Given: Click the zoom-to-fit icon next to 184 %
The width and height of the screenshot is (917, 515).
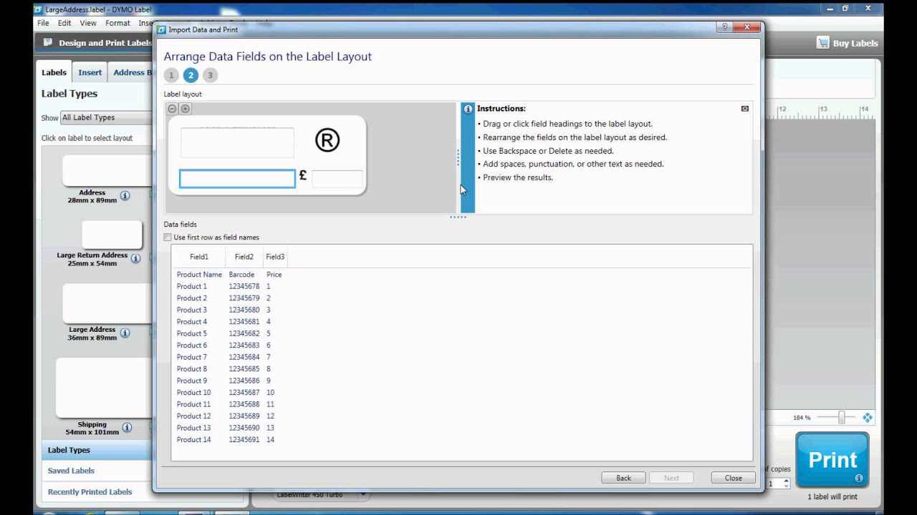Looking at the screenshot, I should (868, 418).
